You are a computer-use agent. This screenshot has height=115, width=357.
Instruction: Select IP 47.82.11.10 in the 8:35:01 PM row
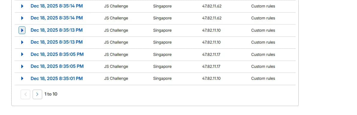coord(211,78)
